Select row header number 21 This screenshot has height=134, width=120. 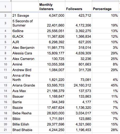(6, 130)
